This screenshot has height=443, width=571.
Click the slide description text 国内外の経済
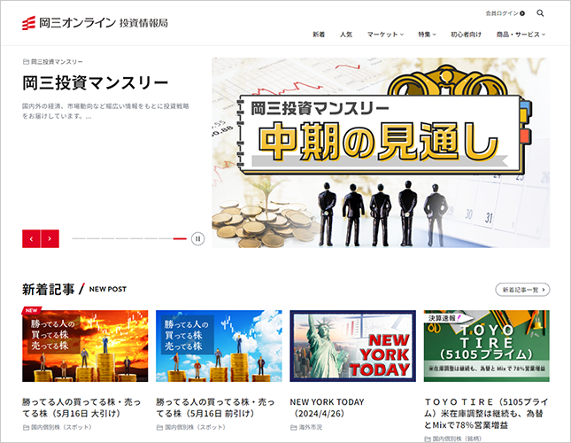point(105,111)
